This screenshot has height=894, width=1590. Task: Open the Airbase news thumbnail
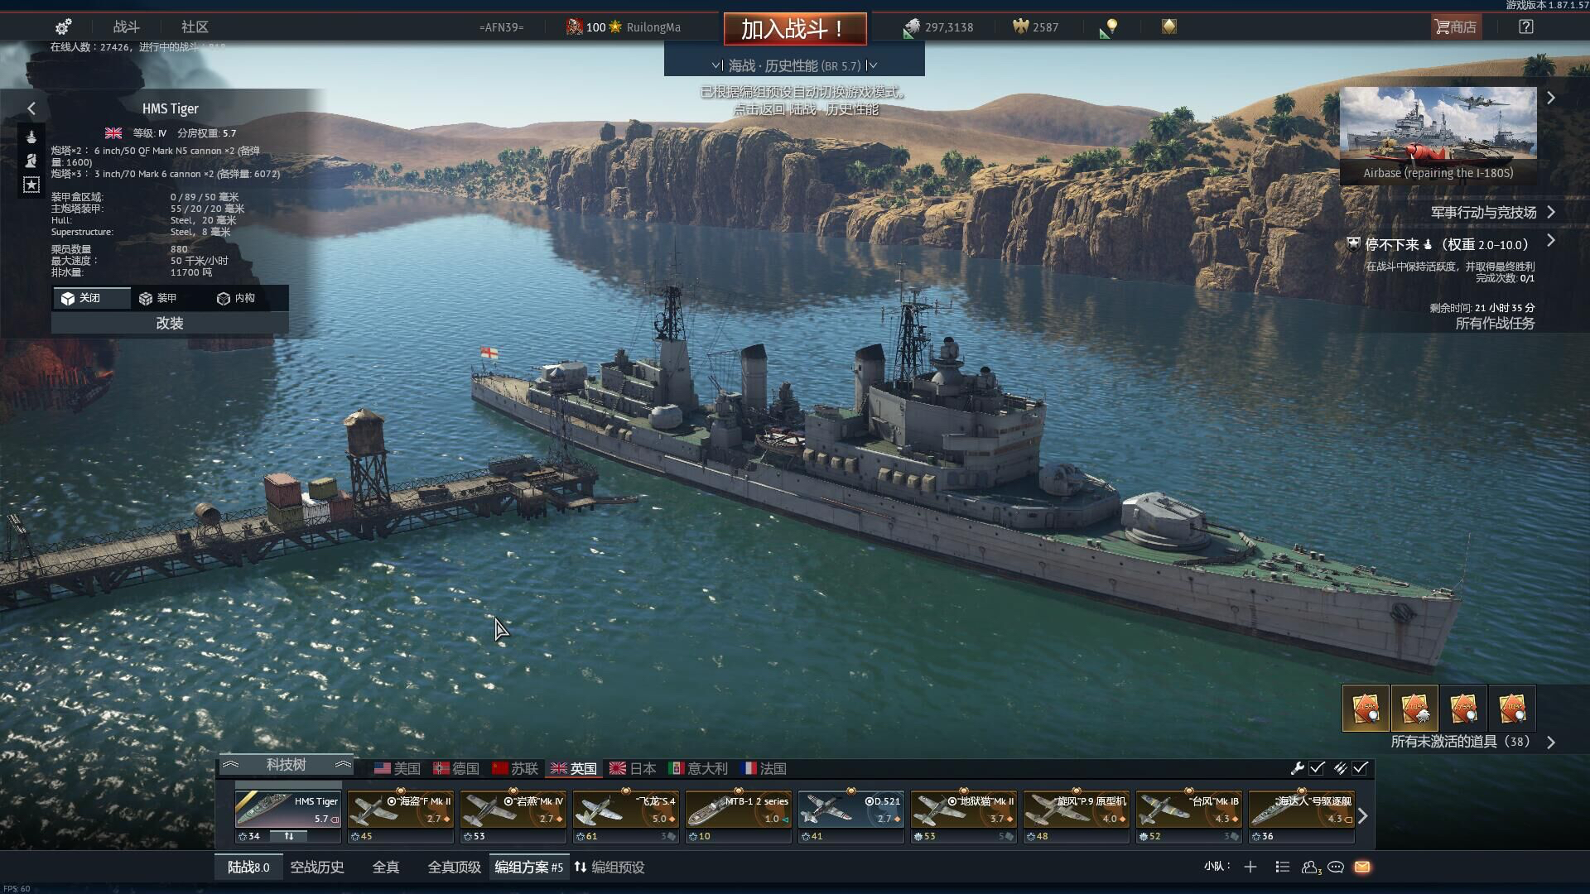point(1438,134)
